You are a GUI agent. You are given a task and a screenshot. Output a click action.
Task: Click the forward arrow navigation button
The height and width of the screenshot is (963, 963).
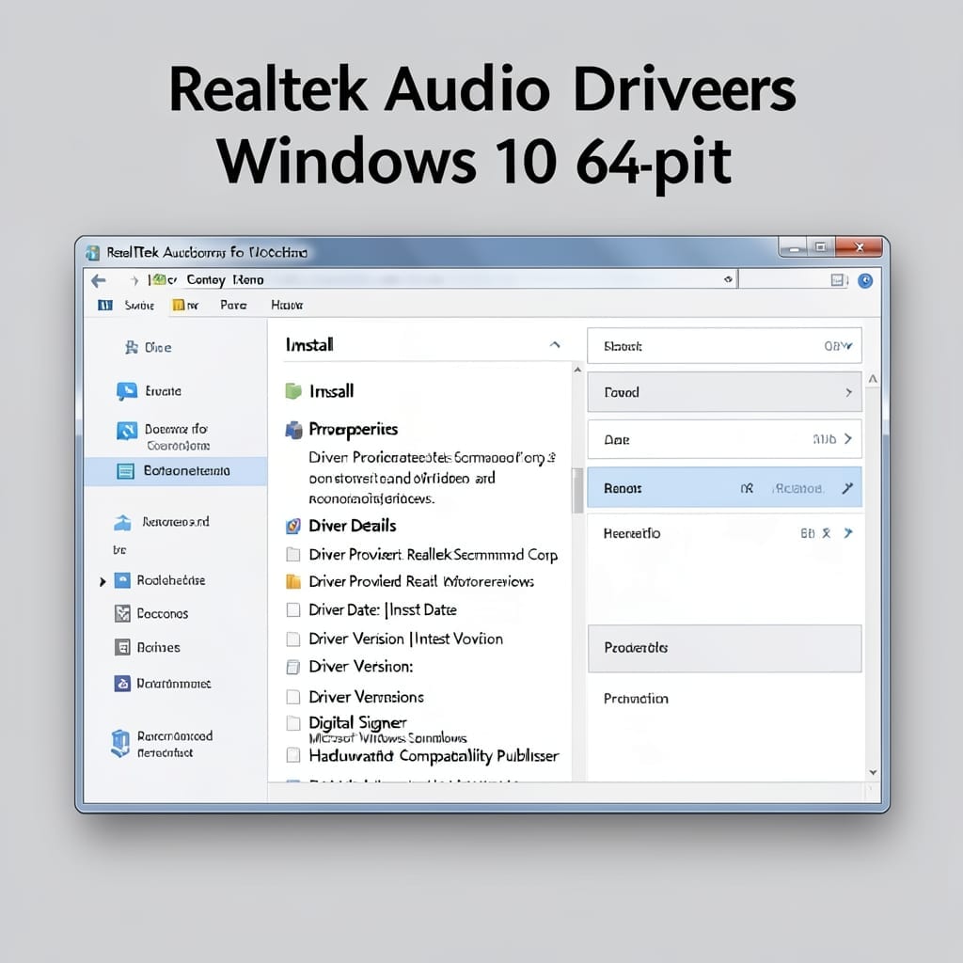point(134,280)
